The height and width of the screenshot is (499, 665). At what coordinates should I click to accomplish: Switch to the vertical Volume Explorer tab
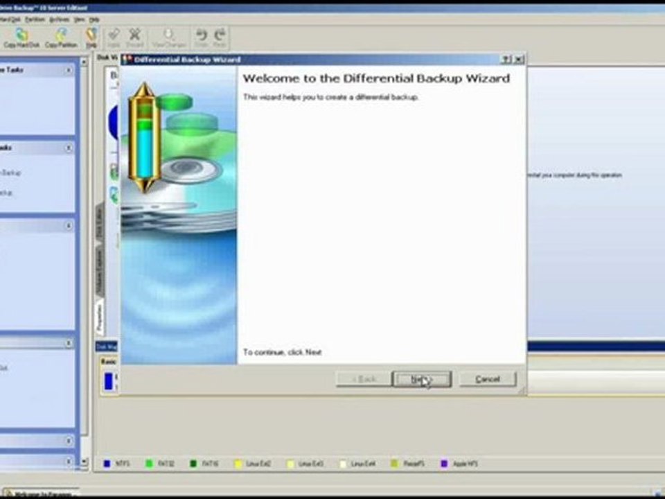tap(100, 272)
